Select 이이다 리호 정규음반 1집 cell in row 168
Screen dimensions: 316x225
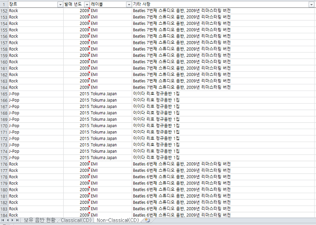click(223, 113)
